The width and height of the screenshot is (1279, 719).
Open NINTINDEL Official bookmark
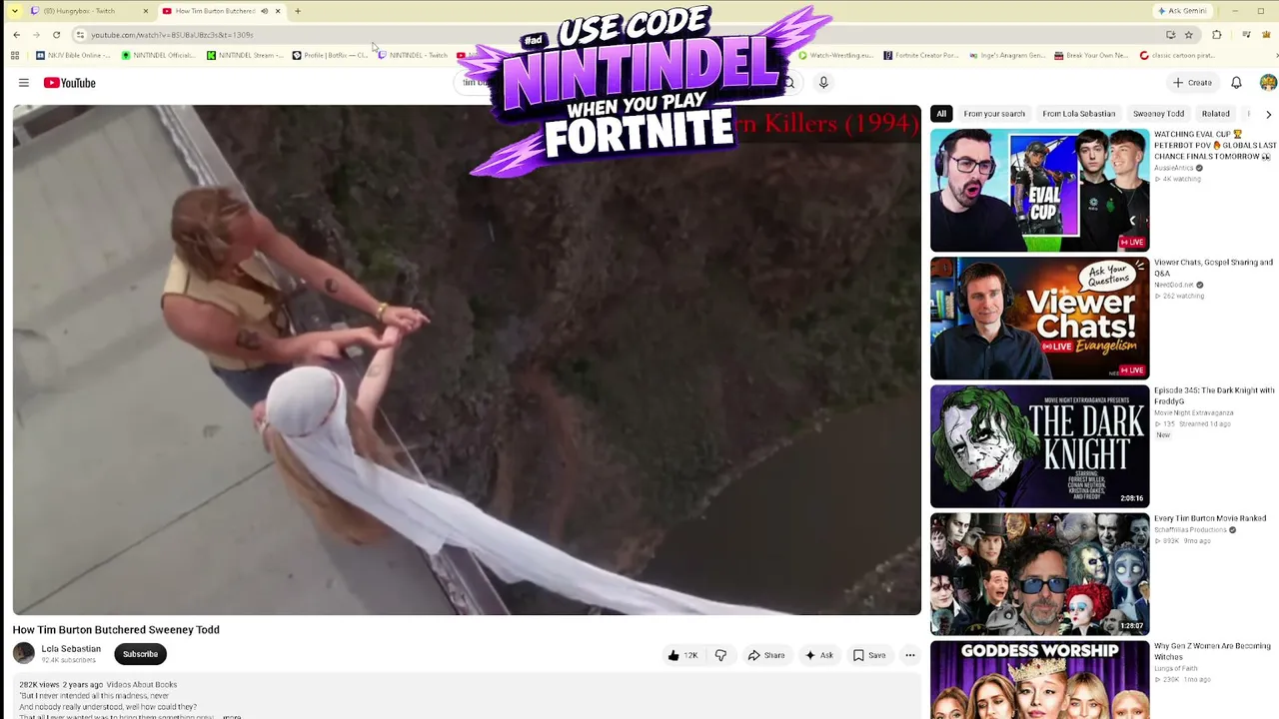tap(158, 55)
